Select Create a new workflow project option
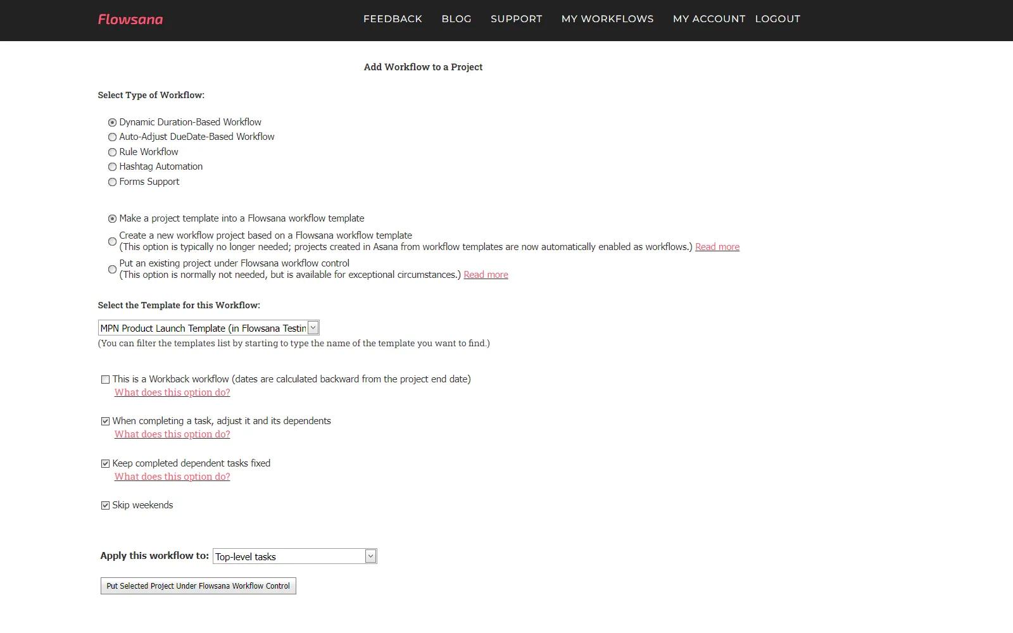Screen dimensions: 1013x633 tap(113, 242)
